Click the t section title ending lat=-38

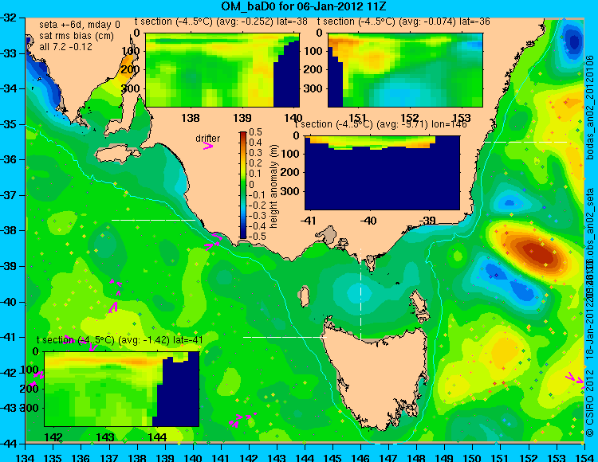tap(221, 22)
